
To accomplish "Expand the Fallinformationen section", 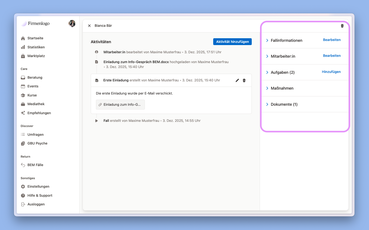I will click(267, 40).
